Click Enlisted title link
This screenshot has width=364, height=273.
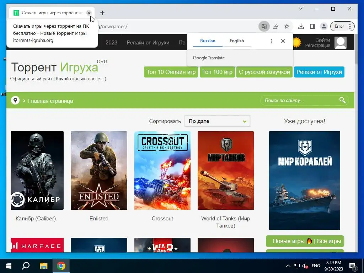[x=99, y=219]
